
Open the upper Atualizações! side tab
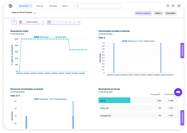click(x=182, y=50)
